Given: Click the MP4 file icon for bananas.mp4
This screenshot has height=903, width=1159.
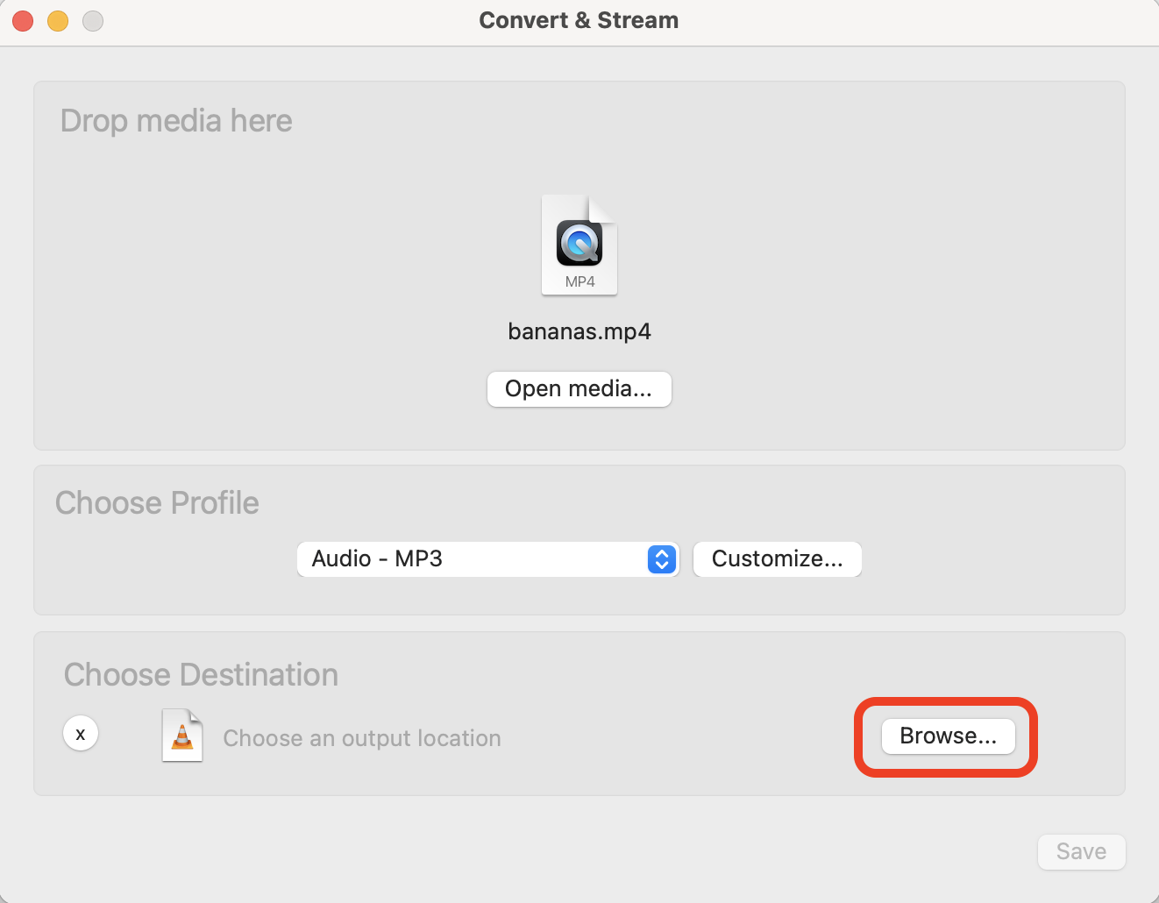Looking at the screenshot, I should click(579, 245).
